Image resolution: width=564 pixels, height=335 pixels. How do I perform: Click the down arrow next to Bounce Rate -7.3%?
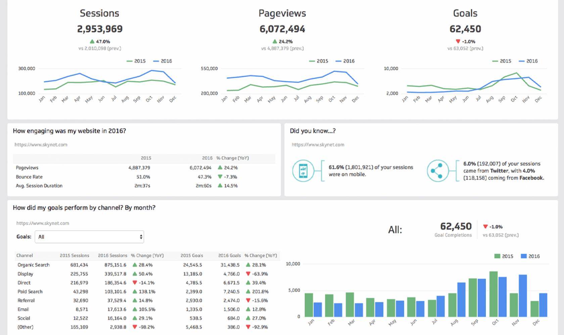(x=220, y=177)
